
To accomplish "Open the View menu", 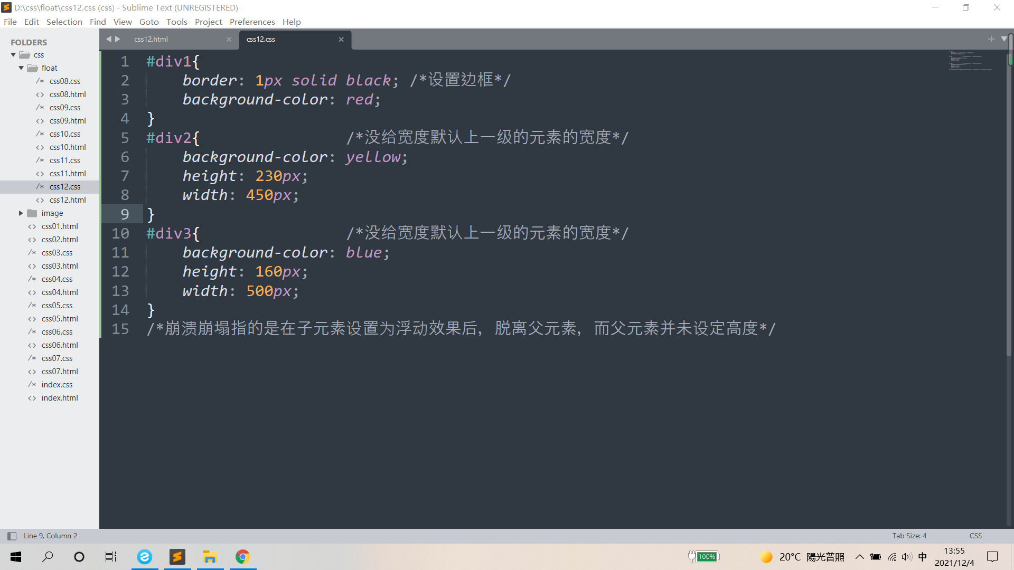I will (123, 22).
